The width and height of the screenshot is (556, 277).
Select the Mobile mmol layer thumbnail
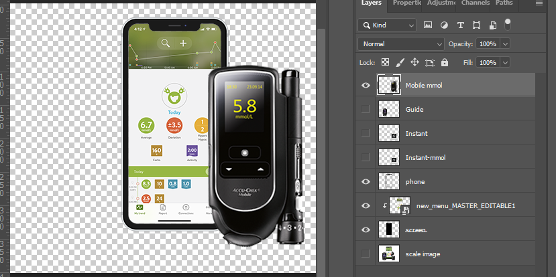click(x=389, y=85)
